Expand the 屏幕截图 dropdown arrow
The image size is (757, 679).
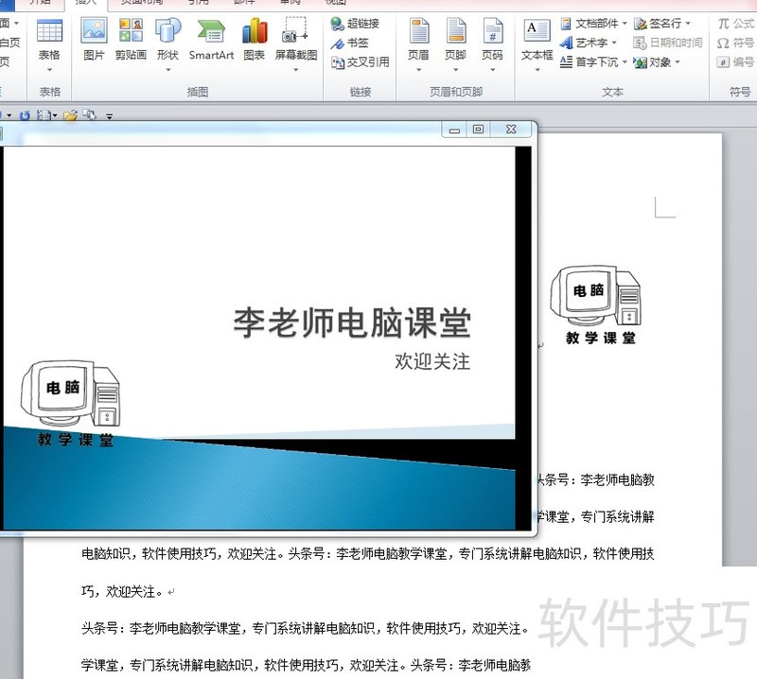click(x=295, y=69)
